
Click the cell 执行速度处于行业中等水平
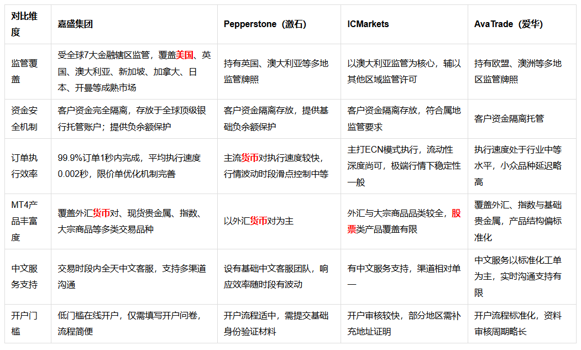522,166
